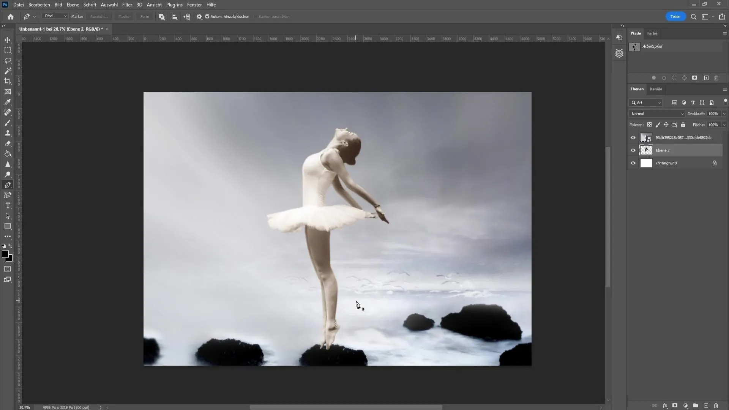Open the Fenster menu

click(195, 5)
